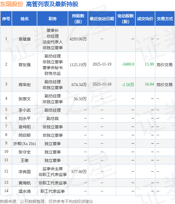
Task: Click the name 温水清
Action: click(25, 191)
